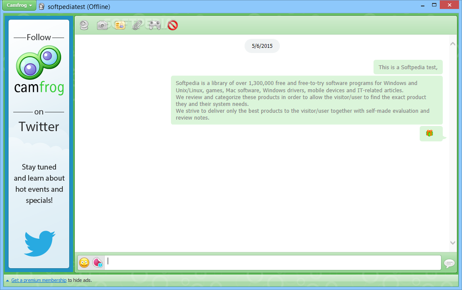Screen dimensions: 462x290
Task: Maximize the chat window
Action: 434,5
